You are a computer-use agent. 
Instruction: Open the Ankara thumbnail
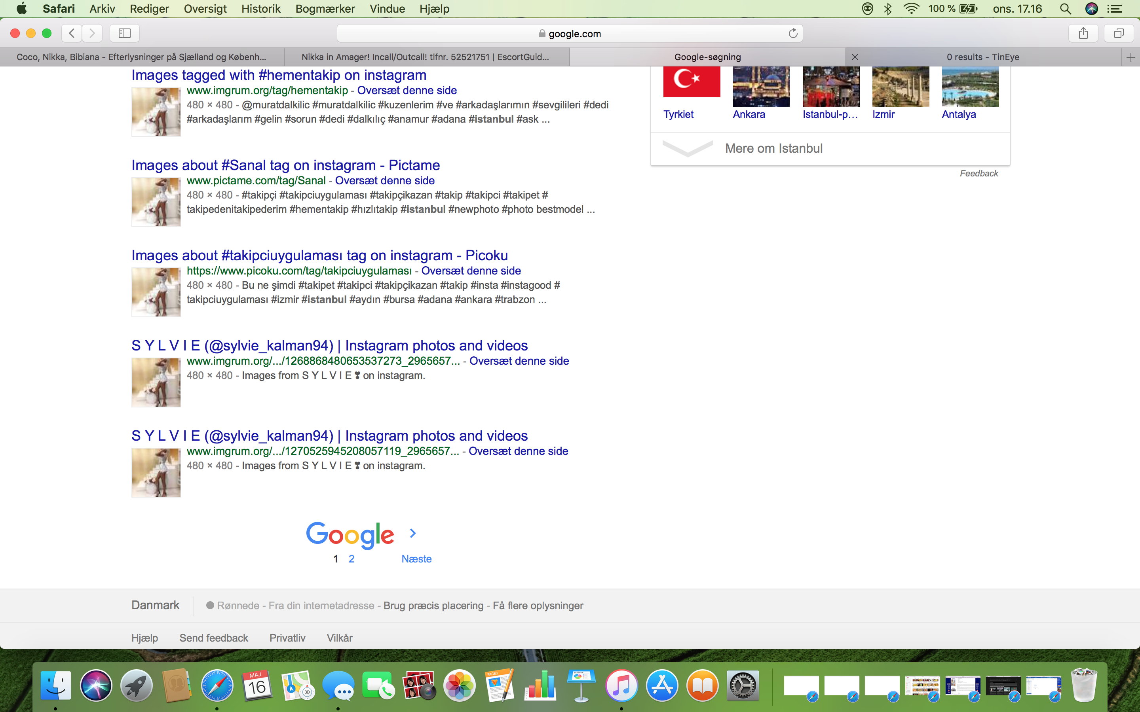761,87
